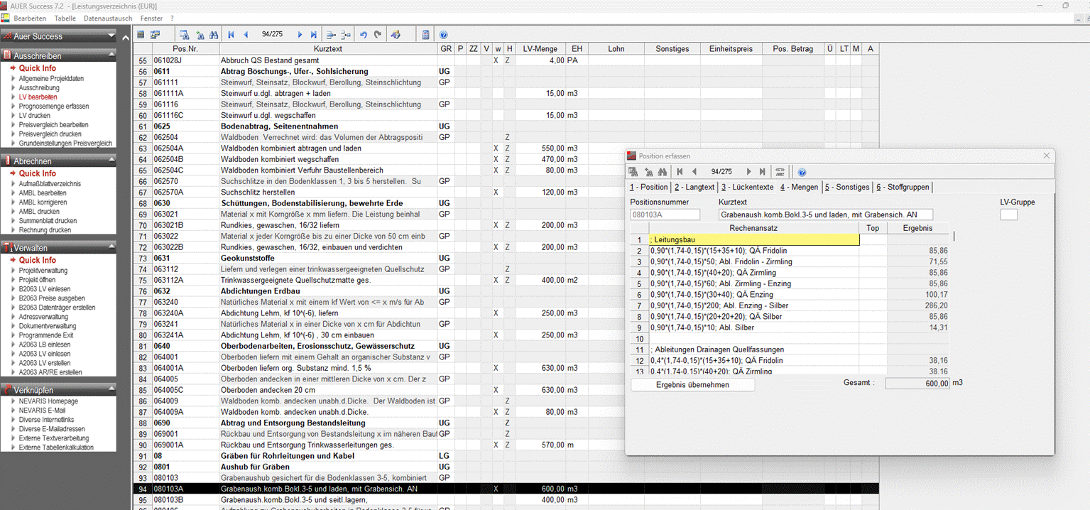Switch to the 2 - Langtext tab
The height and width of the screenshot is (510, 1090).
(694, 187)
